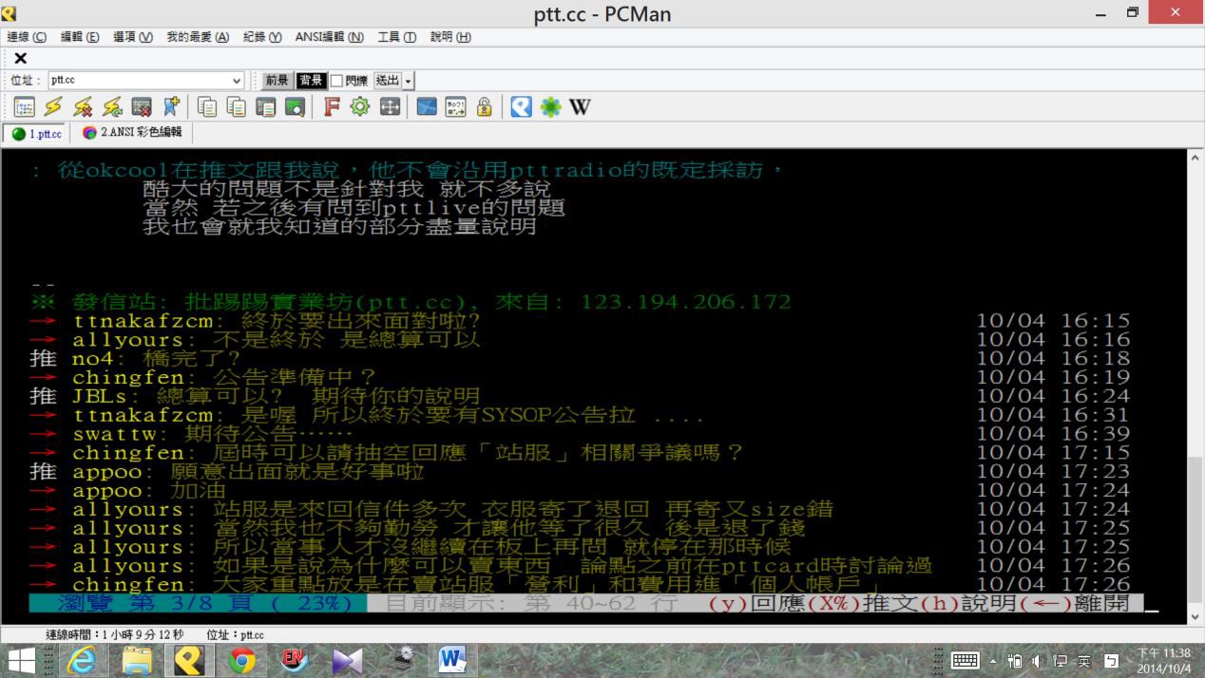Click the 送出 send button
Screen dimensions: 1205x678
pos(388,81)
